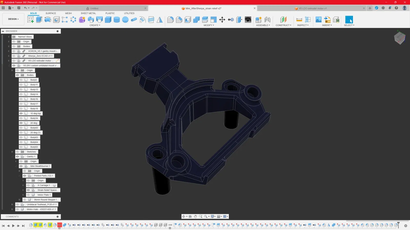Show Body8 using its eye icon
Image resolution: width=410 pixels, height=230 pixels.
click(21, 80)
